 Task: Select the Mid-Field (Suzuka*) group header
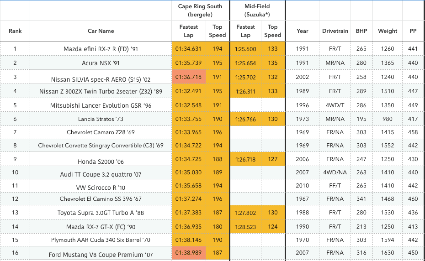(x=258, y=10)
